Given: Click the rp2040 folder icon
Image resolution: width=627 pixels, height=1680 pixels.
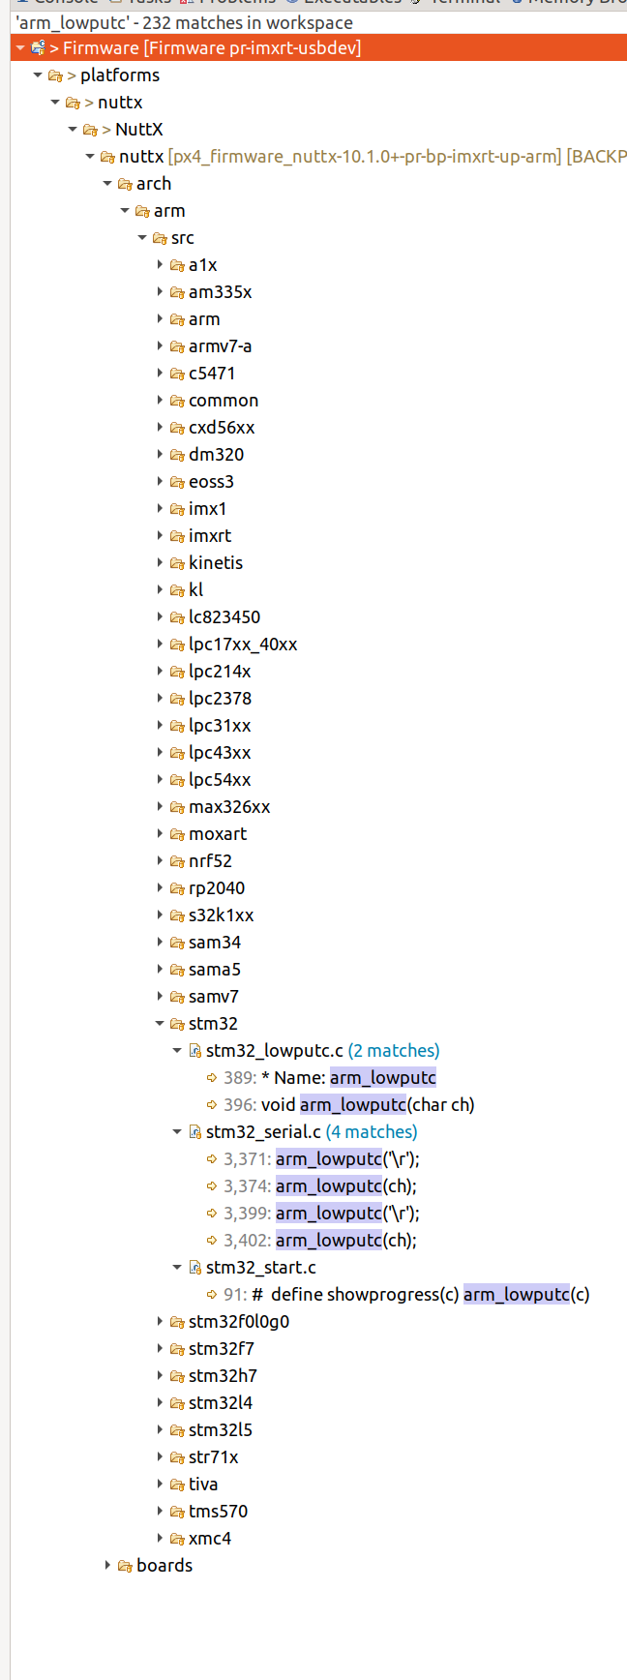Looking at the screenshot, I should pyautogui.click(x=177, y=887).
